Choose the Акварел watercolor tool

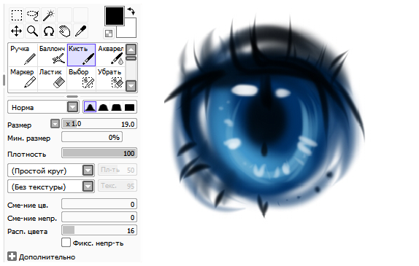click(110, 55)
